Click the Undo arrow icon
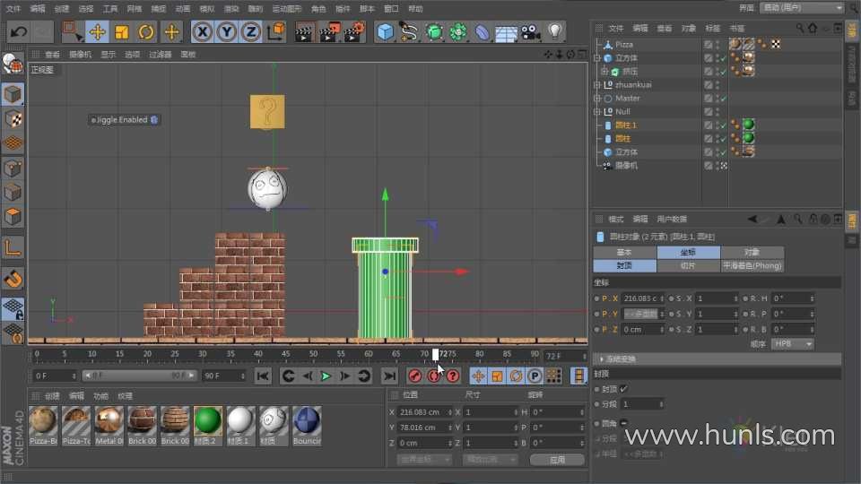Screen dimensions: 861x484 click(x=18, y=32)
